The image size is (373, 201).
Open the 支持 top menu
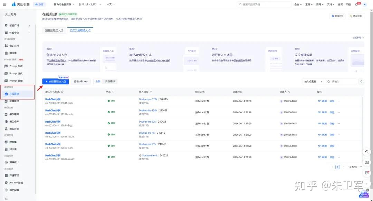click(x=331, y=4)
